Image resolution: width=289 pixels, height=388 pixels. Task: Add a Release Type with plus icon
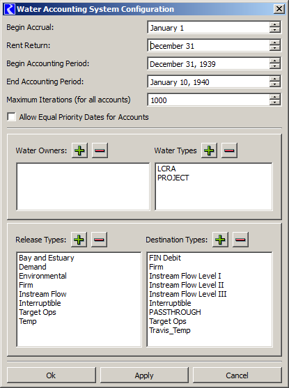pyautogui.click(x=79, y=240)
